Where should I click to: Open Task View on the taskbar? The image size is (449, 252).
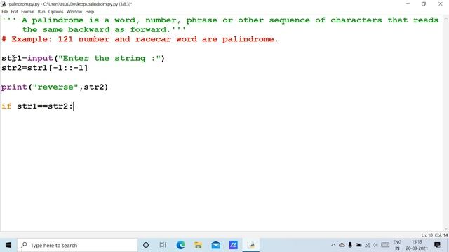click(x=163, y=245)
